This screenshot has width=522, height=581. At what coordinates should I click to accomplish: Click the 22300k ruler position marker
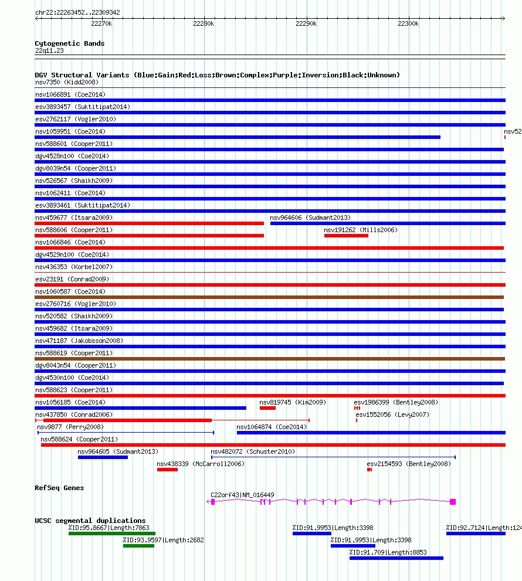(x=408, y=23)
